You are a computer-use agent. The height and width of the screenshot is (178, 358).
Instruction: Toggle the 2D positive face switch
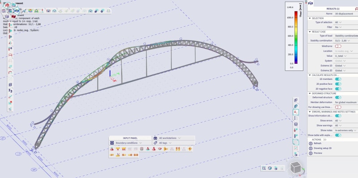click(338, 84)
